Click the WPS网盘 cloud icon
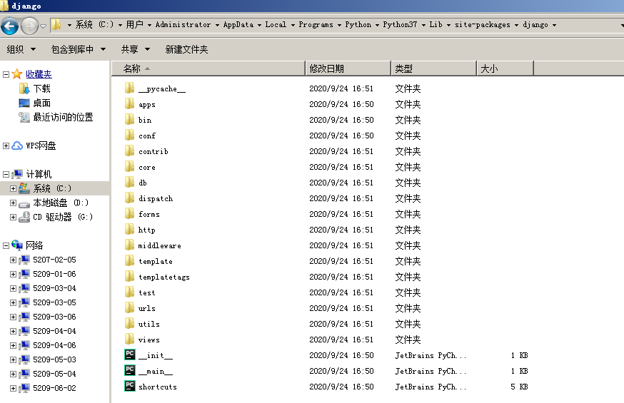Screen dimensions: 624x403 point(17,146)
